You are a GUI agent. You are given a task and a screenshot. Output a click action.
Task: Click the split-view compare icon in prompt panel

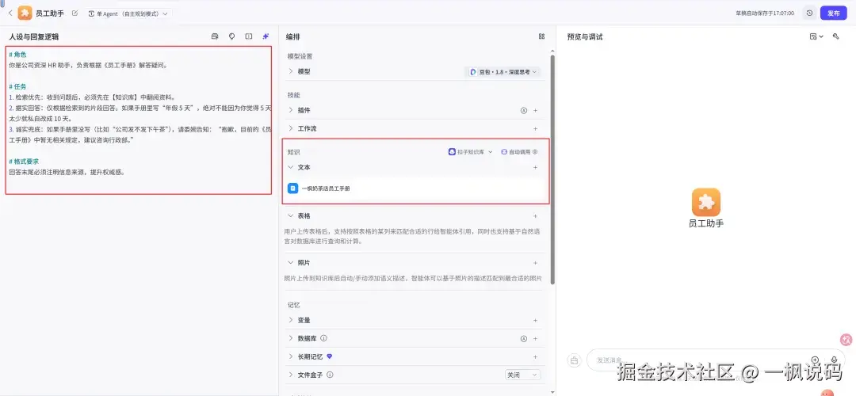[248, 36]
